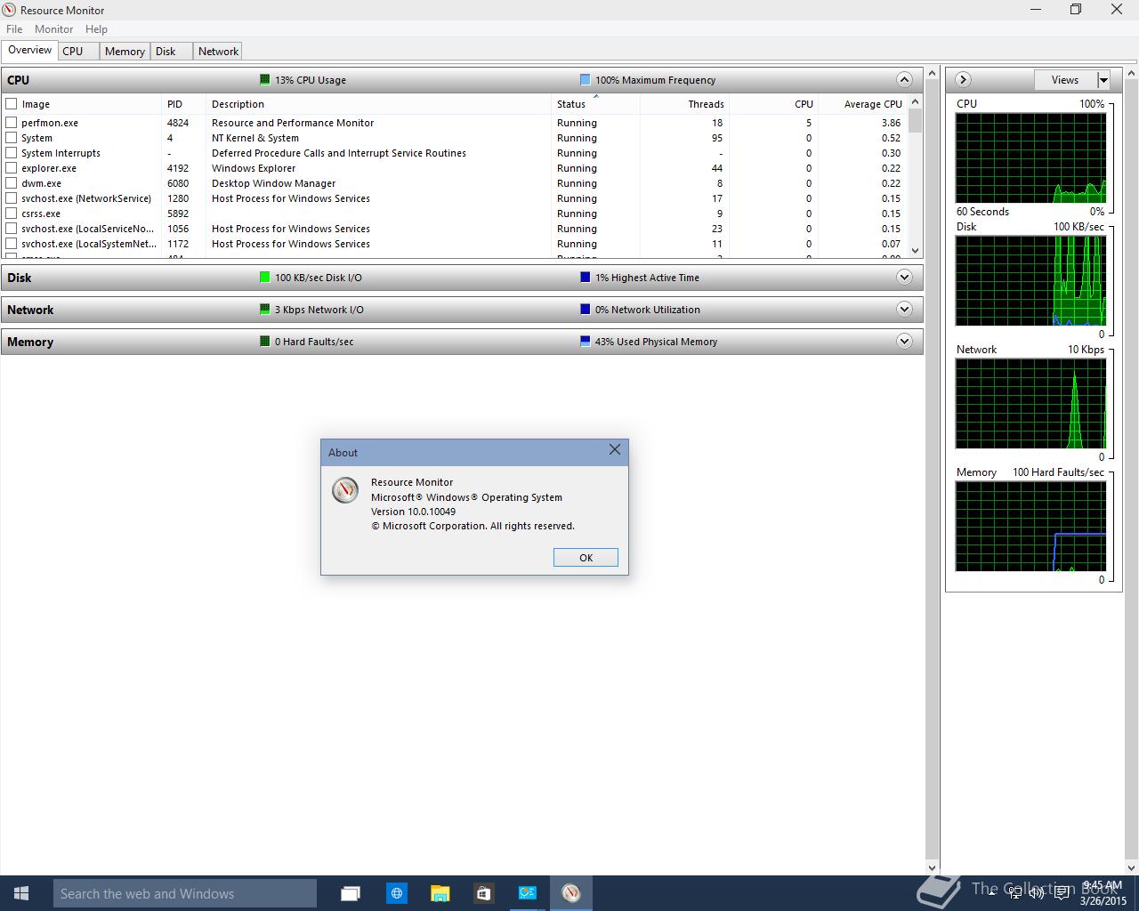Tick the select-all Image header checkbox
Viewport: 1139px width, 911px height.
pos(12,104)
